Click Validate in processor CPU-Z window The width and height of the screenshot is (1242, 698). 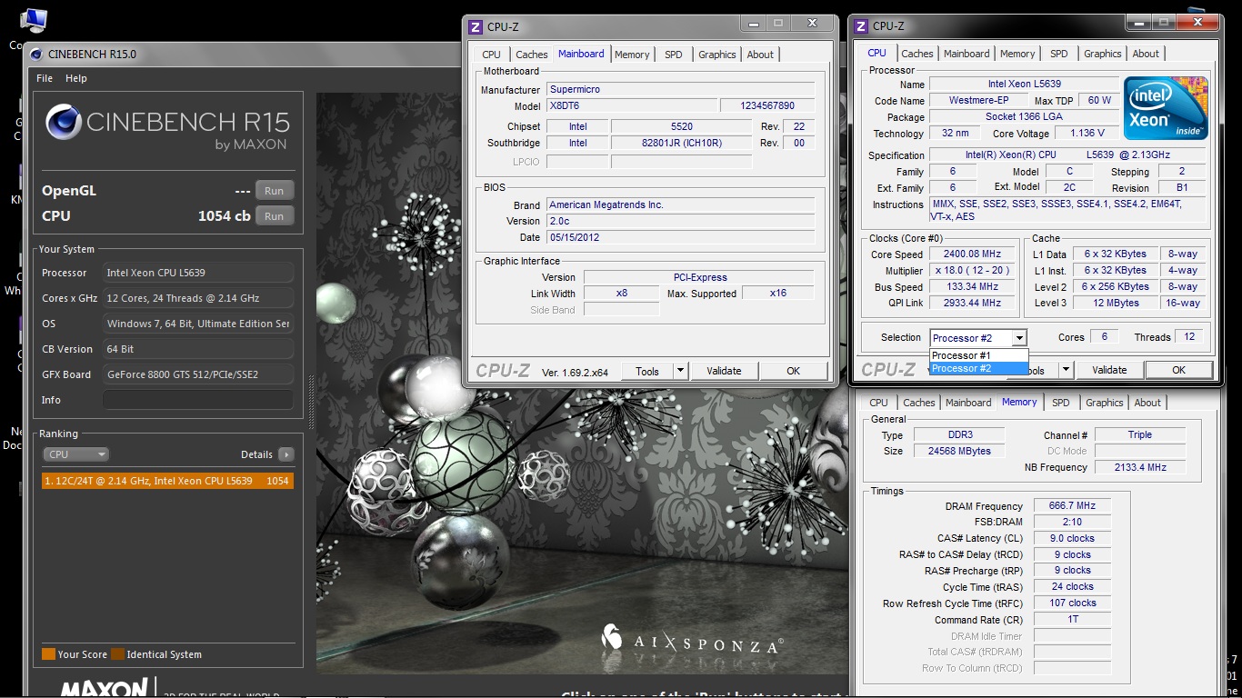(1109, 370)
